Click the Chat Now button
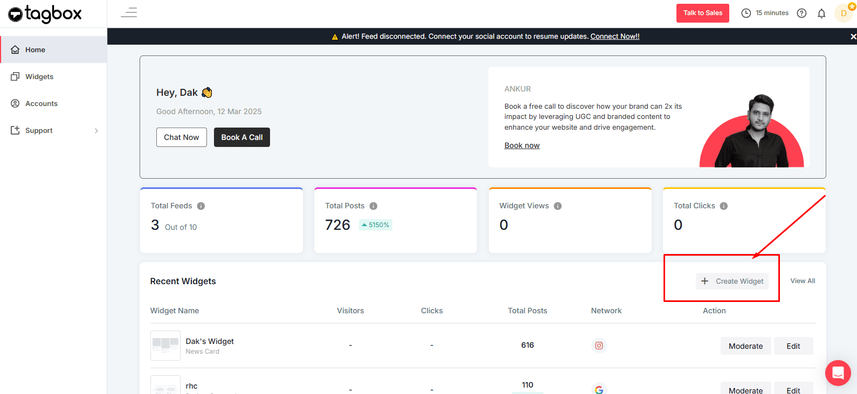 coord(182,137)
